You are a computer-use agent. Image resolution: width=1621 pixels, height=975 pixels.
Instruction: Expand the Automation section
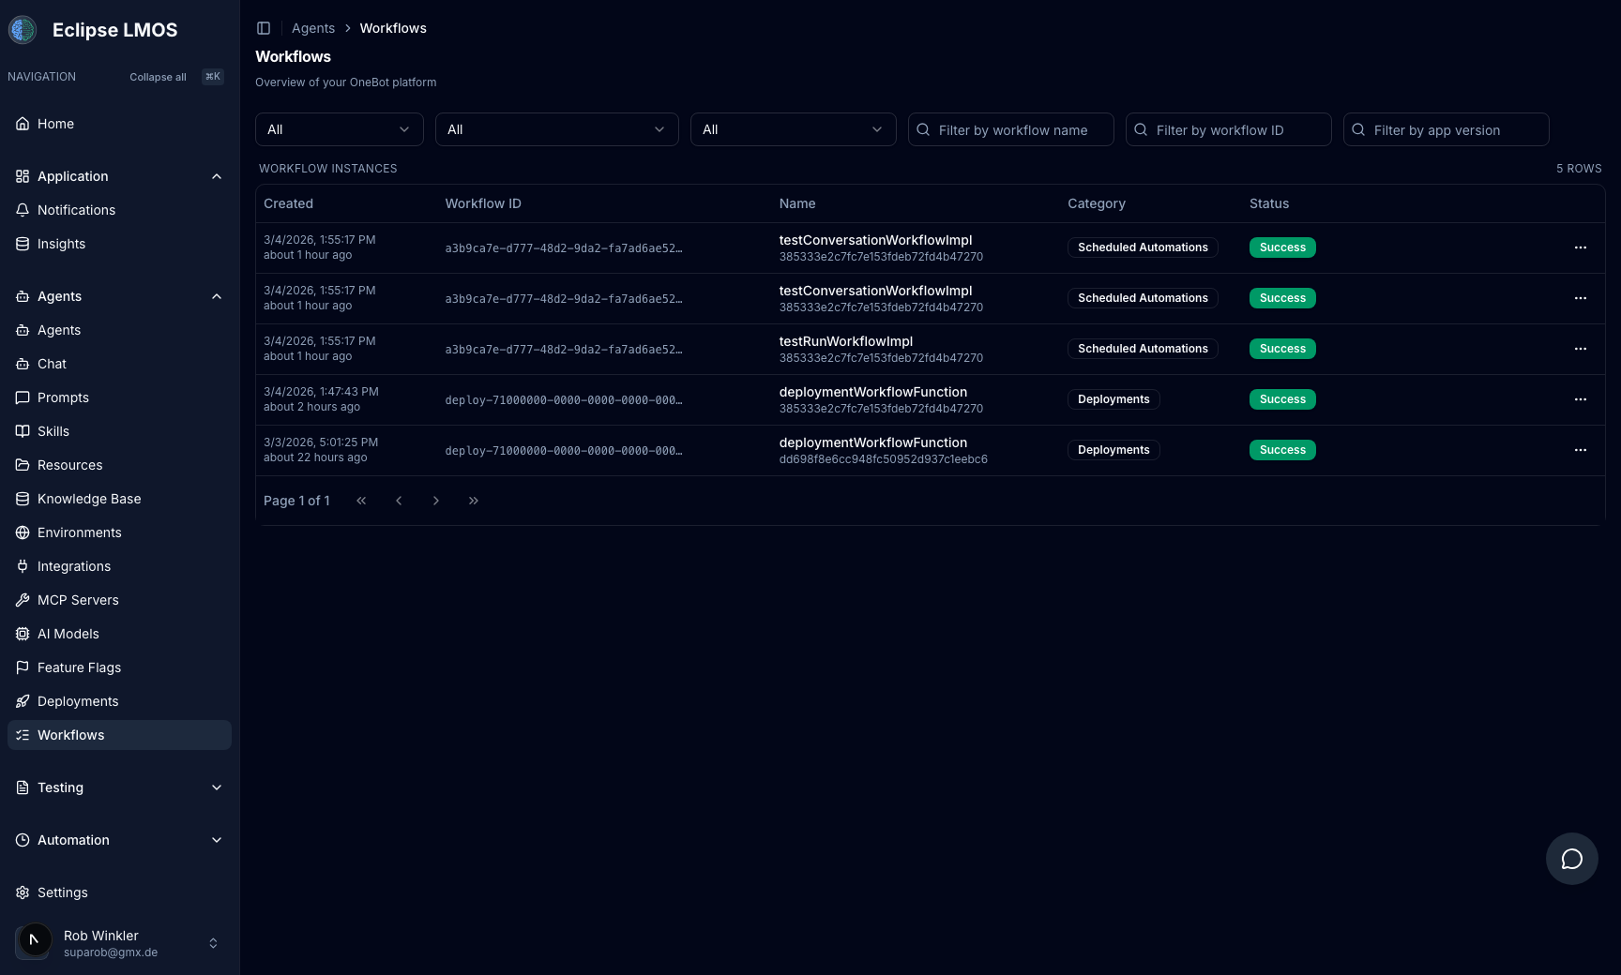tap(119, 840)
